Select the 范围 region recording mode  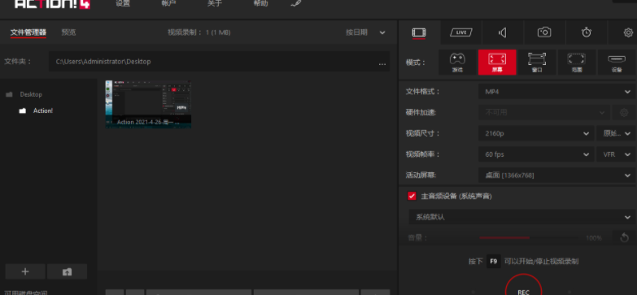(577, 62)
